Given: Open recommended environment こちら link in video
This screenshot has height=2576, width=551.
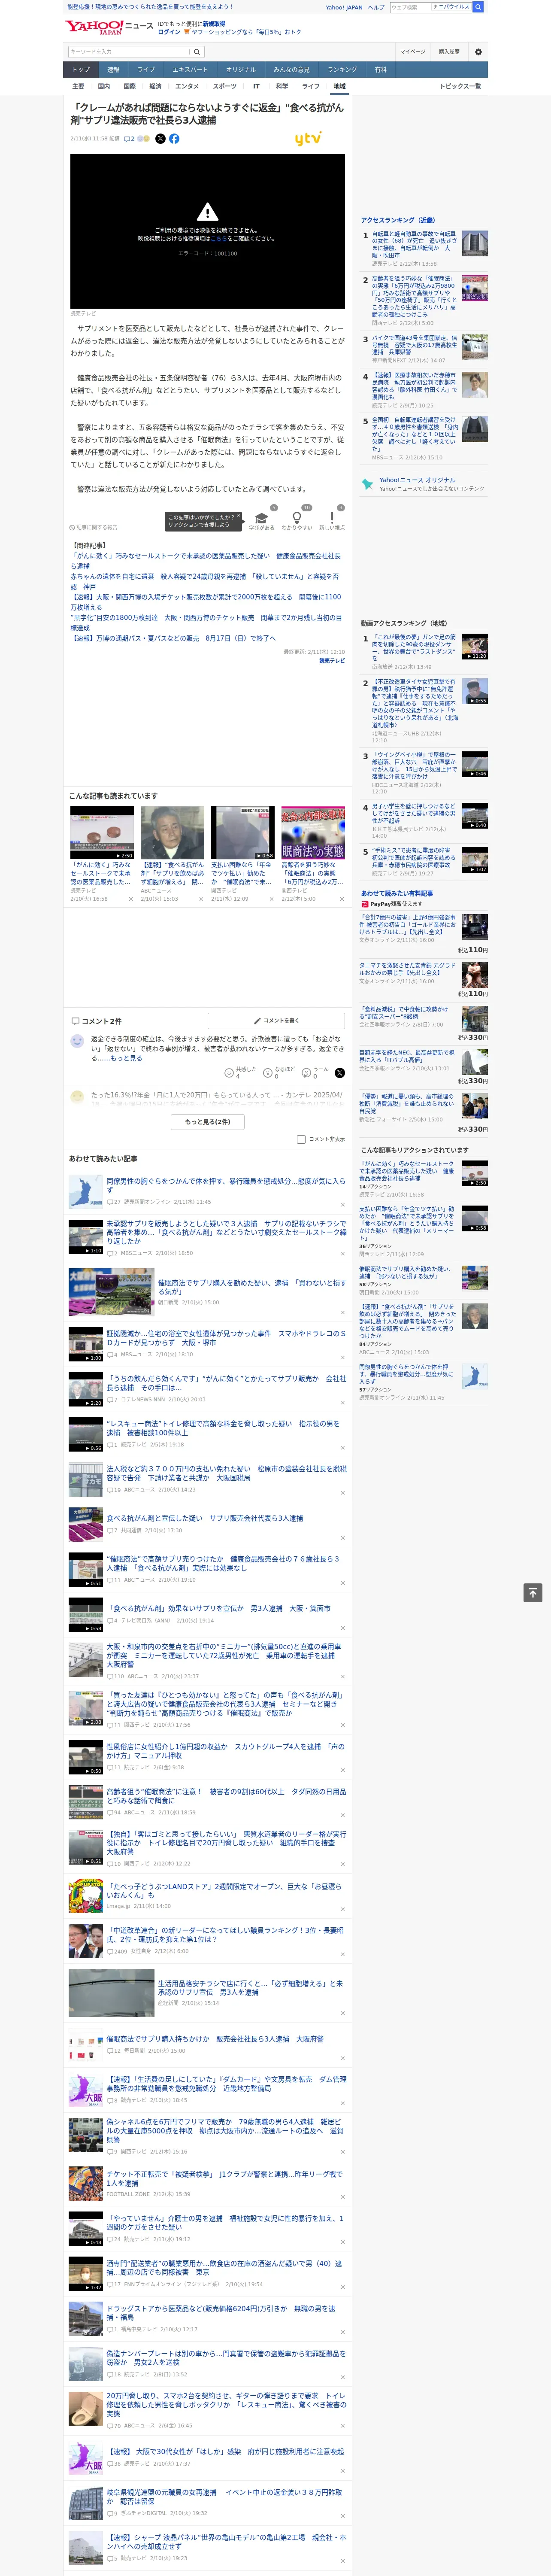Looking at the screenshot, I should point(219,239).
